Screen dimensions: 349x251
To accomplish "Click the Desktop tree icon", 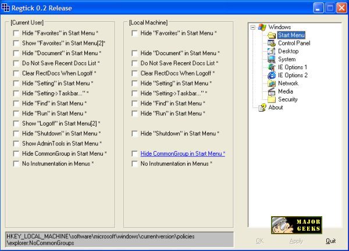I will 272,51.
